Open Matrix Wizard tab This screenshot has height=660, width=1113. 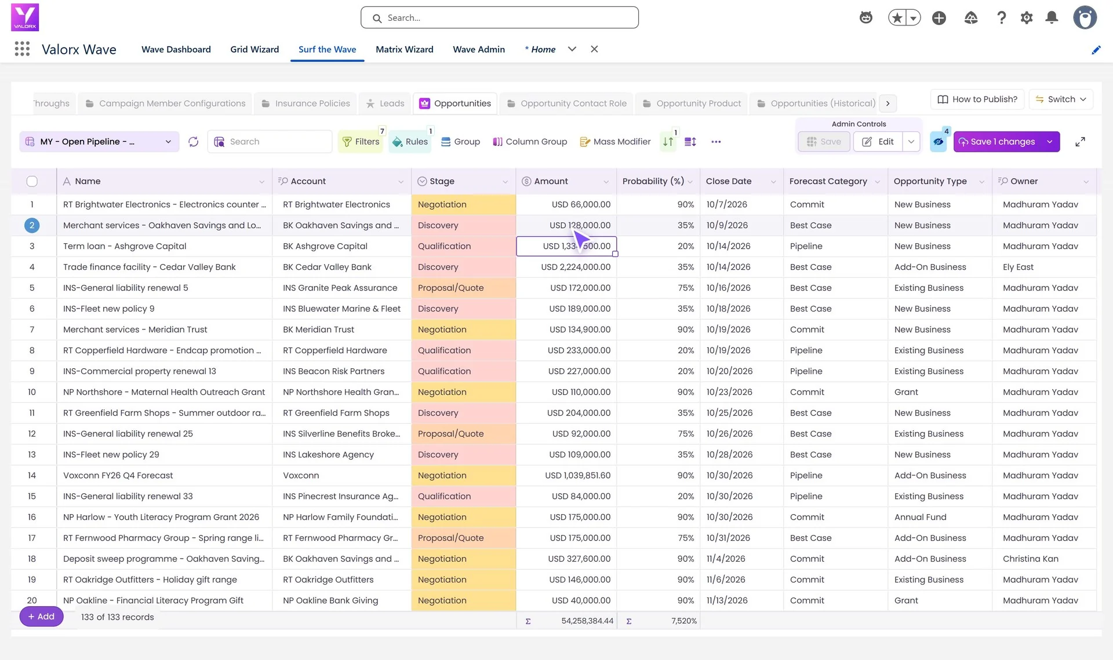click(x=404, y=49)
